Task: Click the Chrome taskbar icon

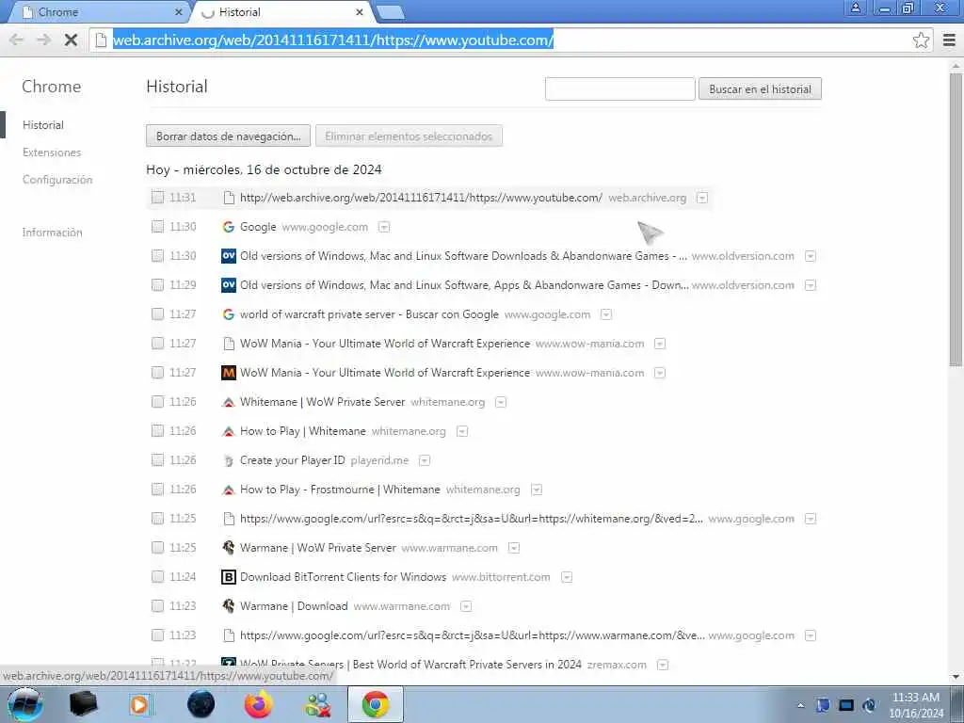Action: [375, 704]
